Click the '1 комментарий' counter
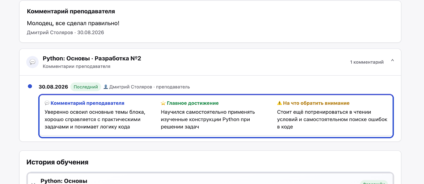This screenshot has height=184, width=424. [x=367, y=62]
